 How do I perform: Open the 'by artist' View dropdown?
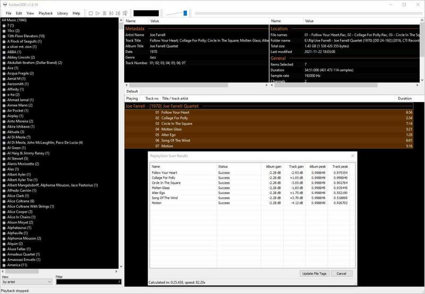coord(27,282)
